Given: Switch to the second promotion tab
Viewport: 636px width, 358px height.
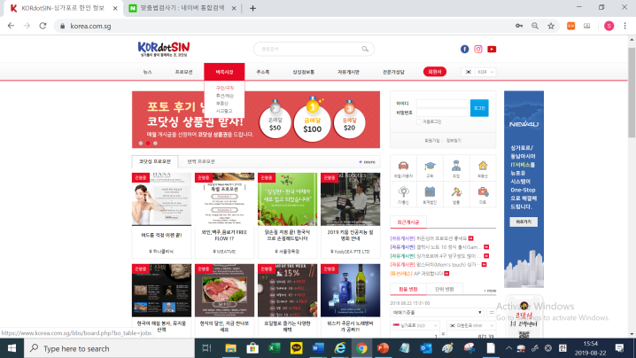Looking at the screenshot, I should 201,161.
